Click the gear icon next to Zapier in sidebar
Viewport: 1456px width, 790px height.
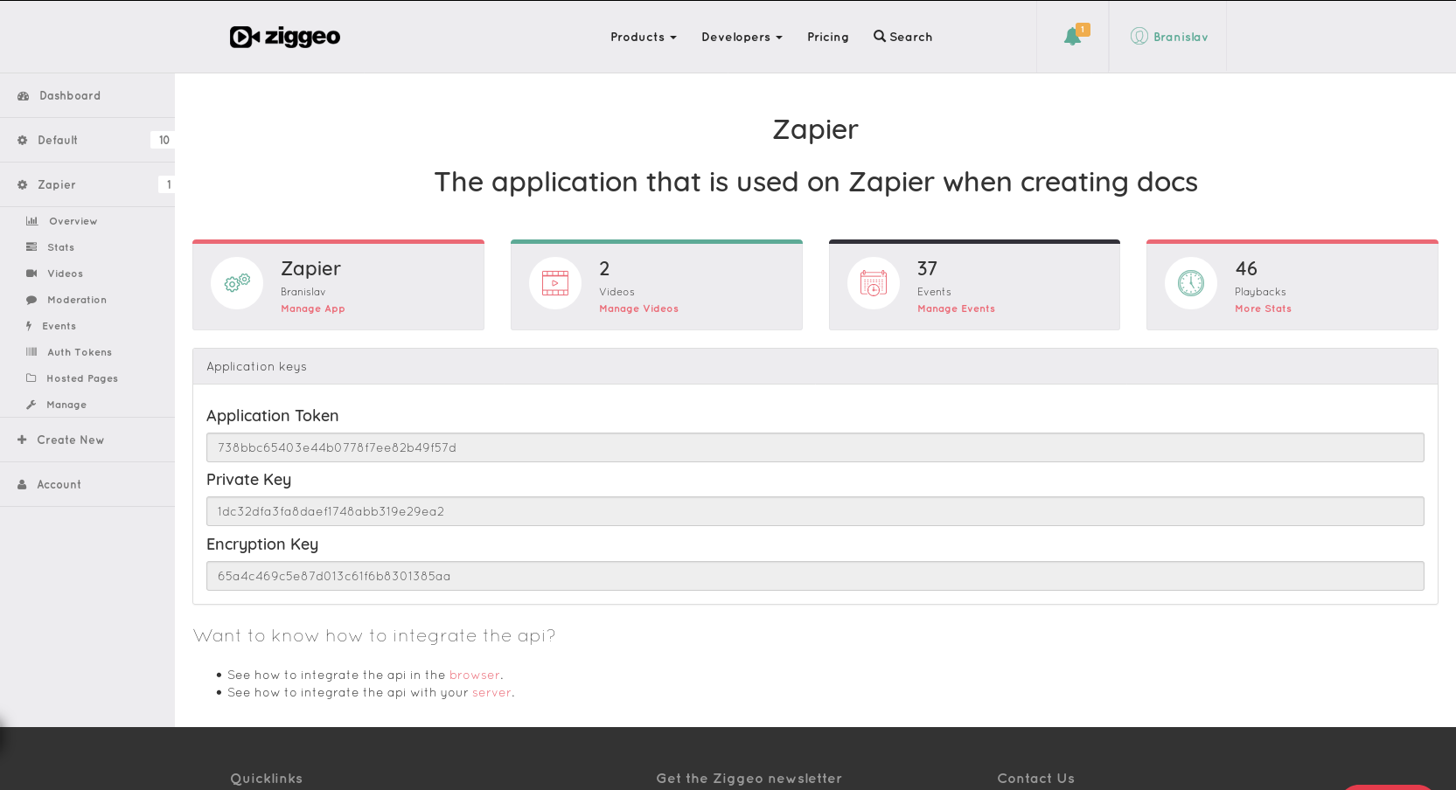23,184
